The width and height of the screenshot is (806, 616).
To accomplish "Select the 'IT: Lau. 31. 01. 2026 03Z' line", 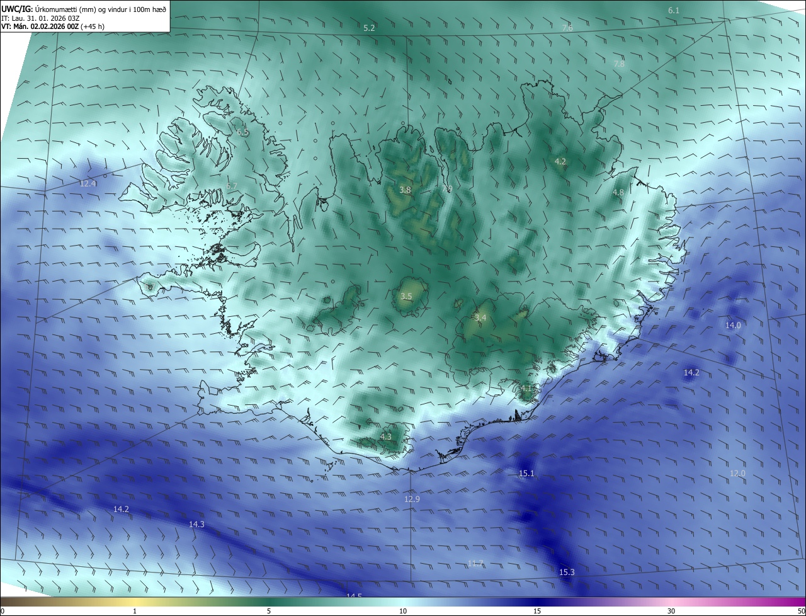I will (41, 18).
